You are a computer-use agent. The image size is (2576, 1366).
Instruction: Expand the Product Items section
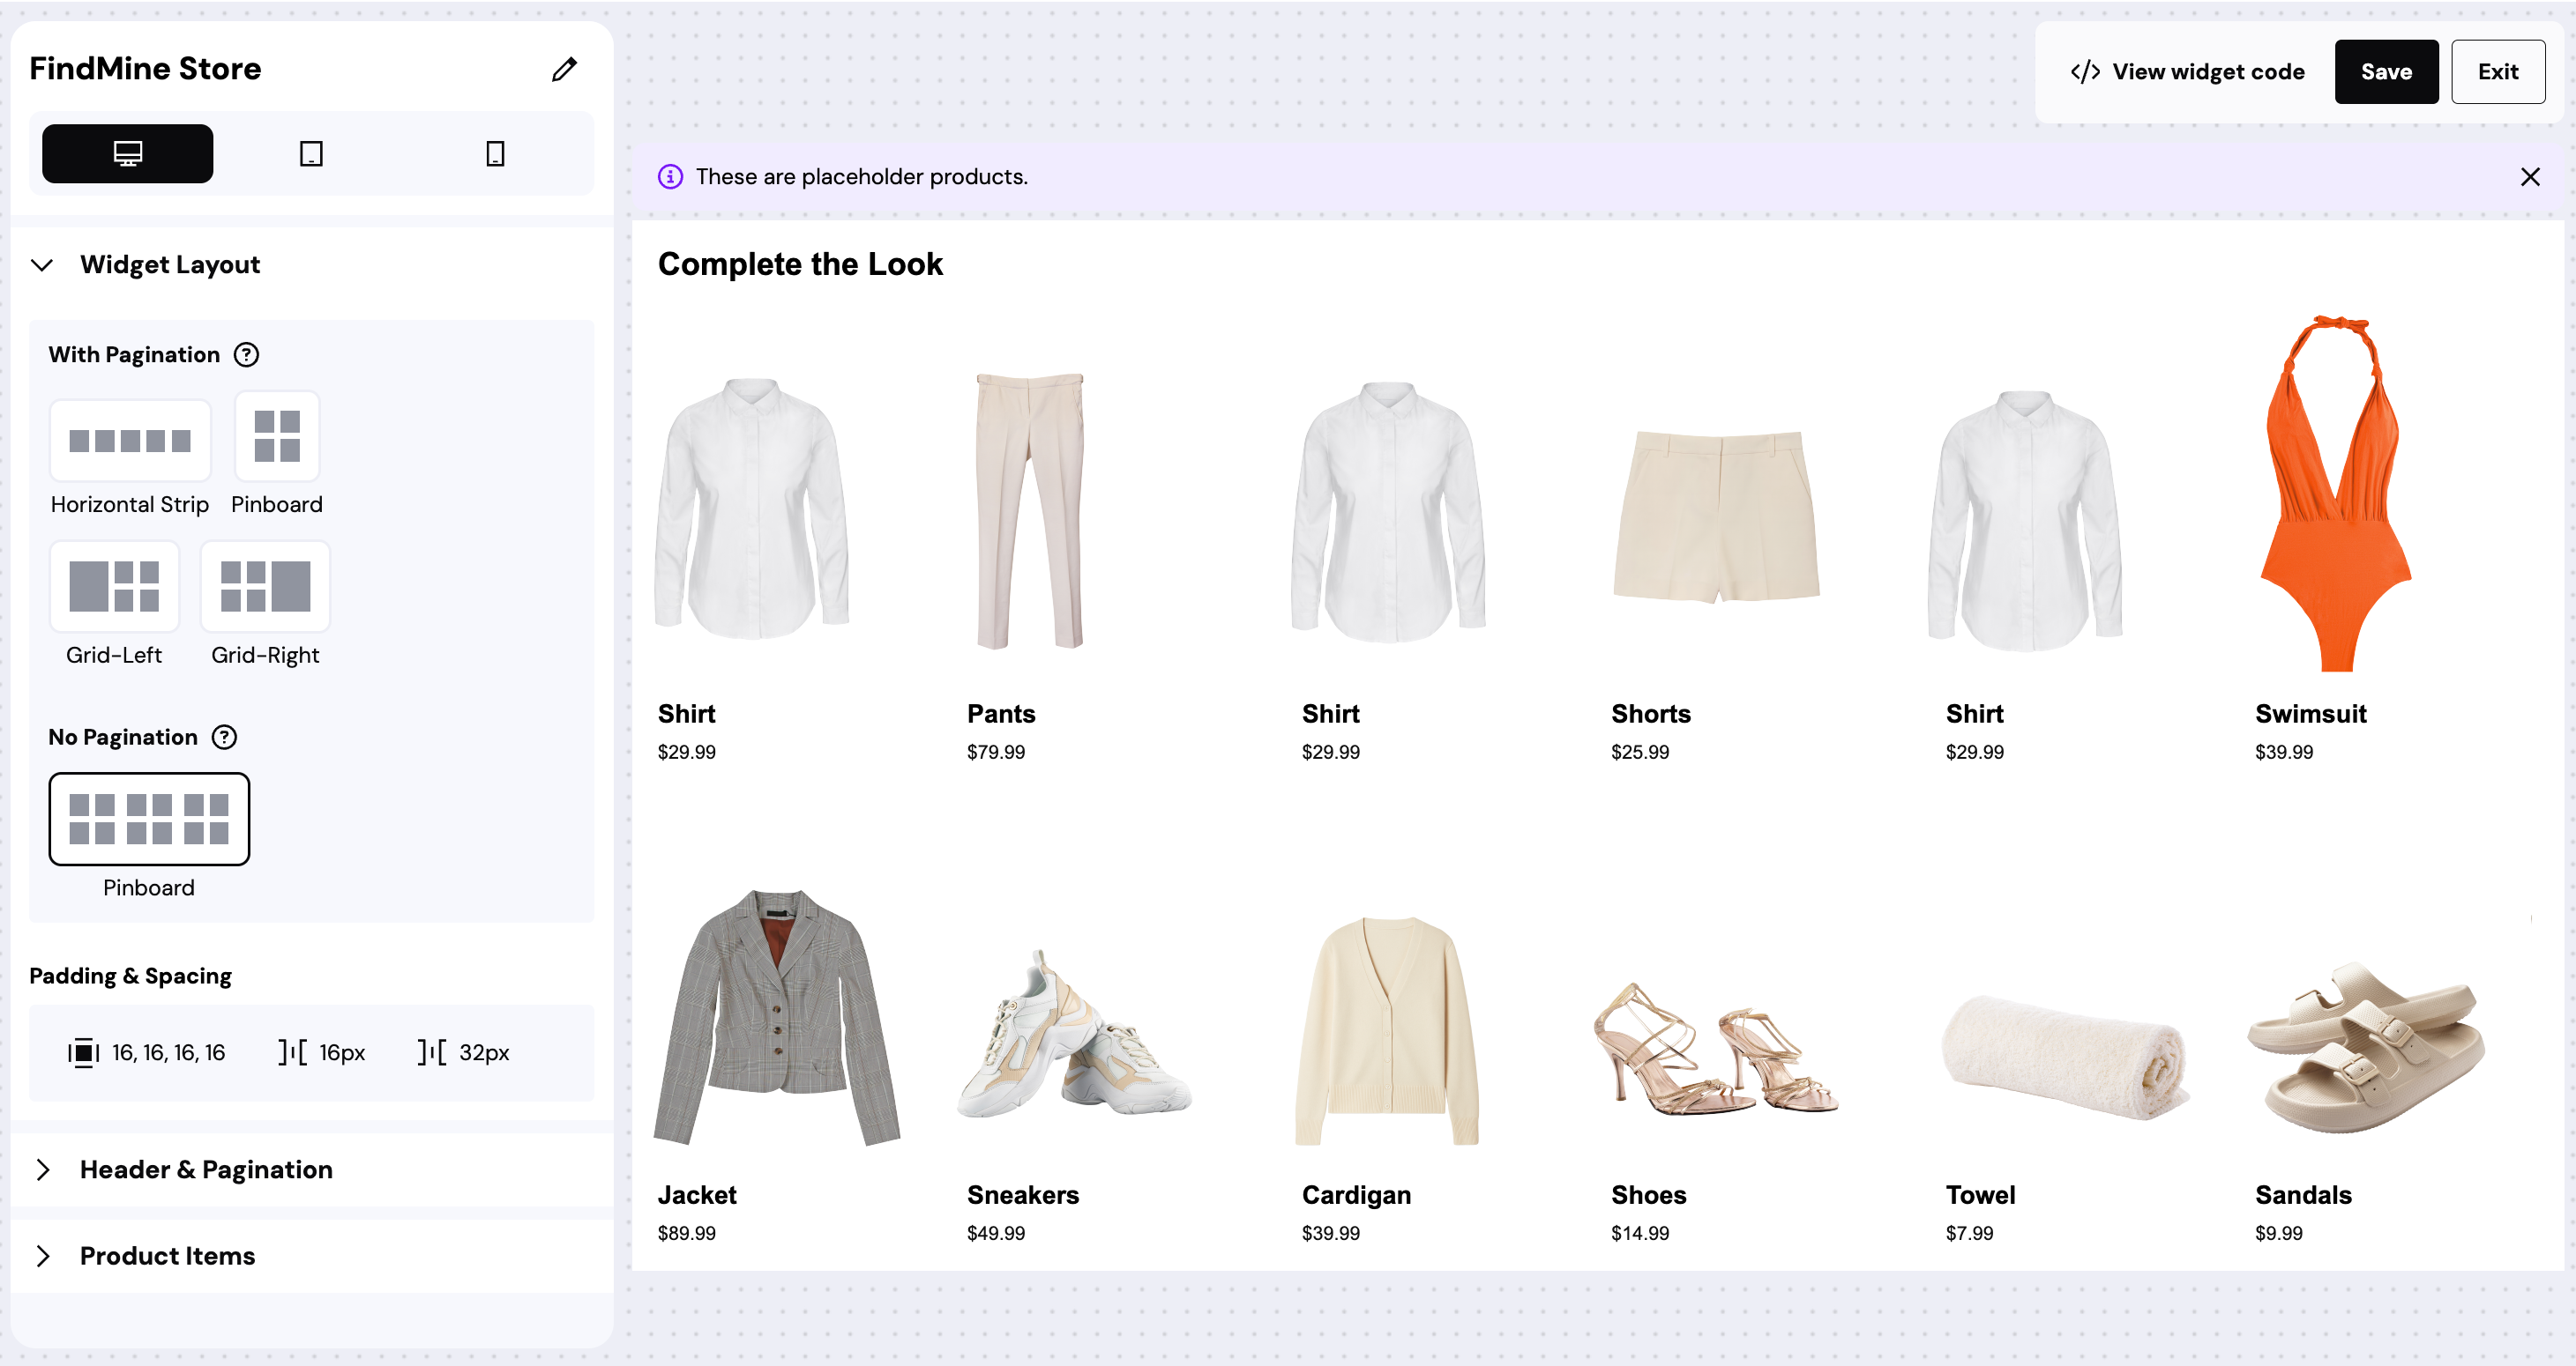pos(43,1256)
